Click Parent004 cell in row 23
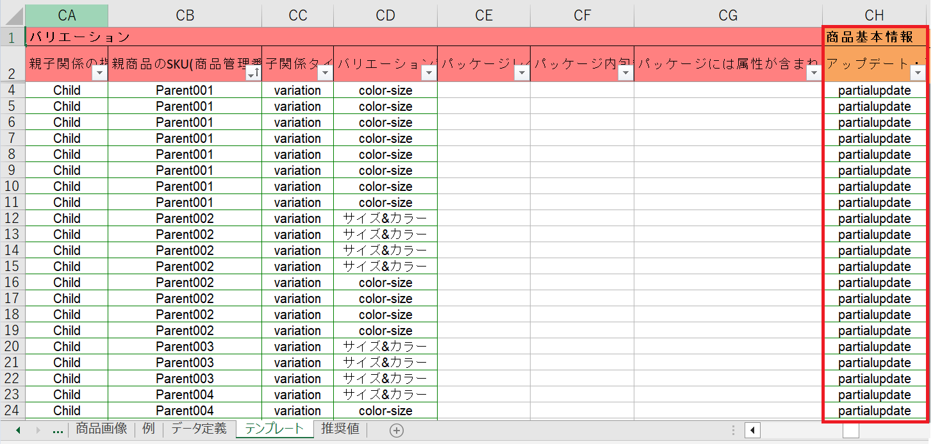Viewport: 933px width, 444px height. pos(185,395)
